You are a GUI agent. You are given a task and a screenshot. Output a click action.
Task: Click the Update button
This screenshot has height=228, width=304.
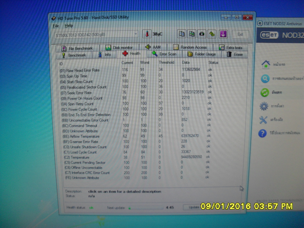pyautogui.click(x=194, y=207)
